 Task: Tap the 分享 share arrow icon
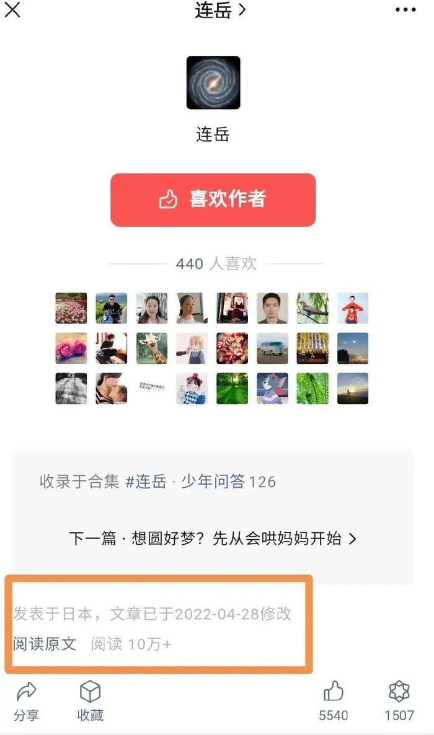(x=26, y=692)
